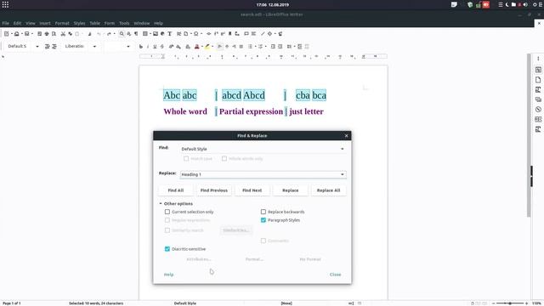Toggle the Similarity search checkbox
The width and height of the screenshot is (544, 306).
[x=167, y=230]
